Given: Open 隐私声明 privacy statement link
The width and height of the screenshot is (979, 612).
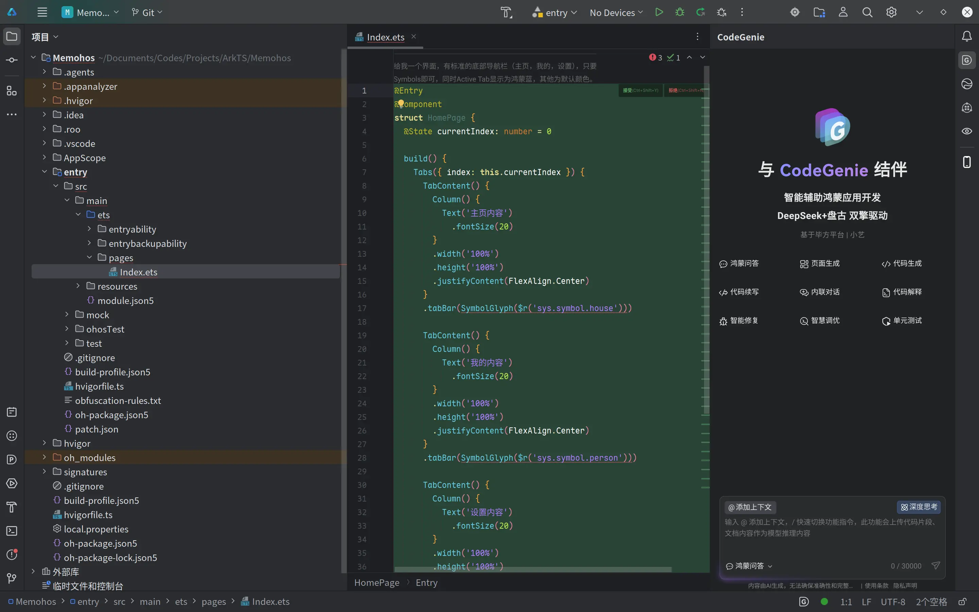Looking at the screenshot, I should [905, 585].
